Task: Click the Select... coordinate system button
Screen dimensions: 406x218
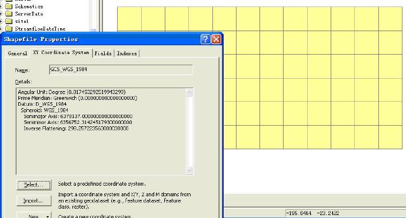Action: [x=34, y=185]
